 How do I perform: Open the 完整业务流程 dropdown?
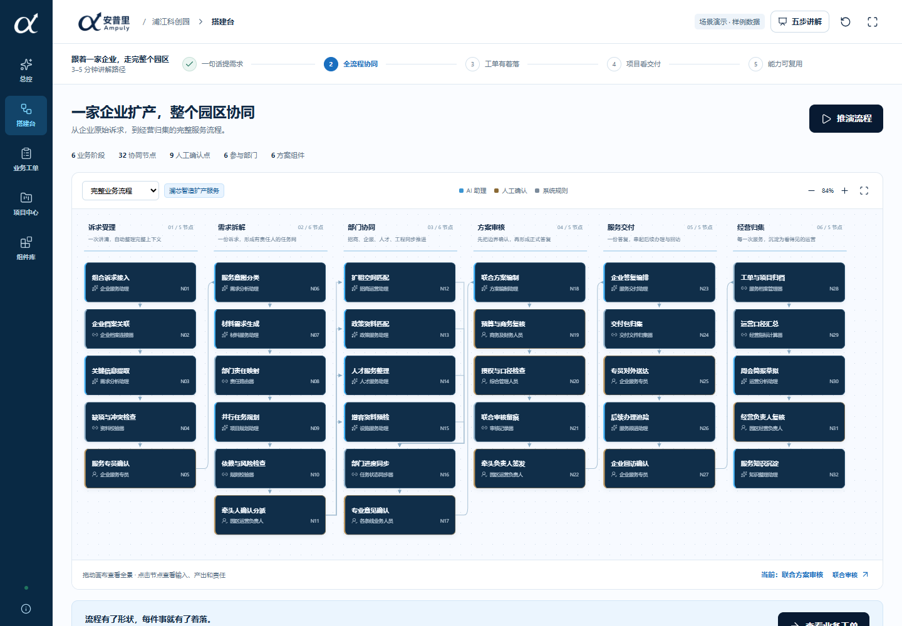[x=120, y=191]
